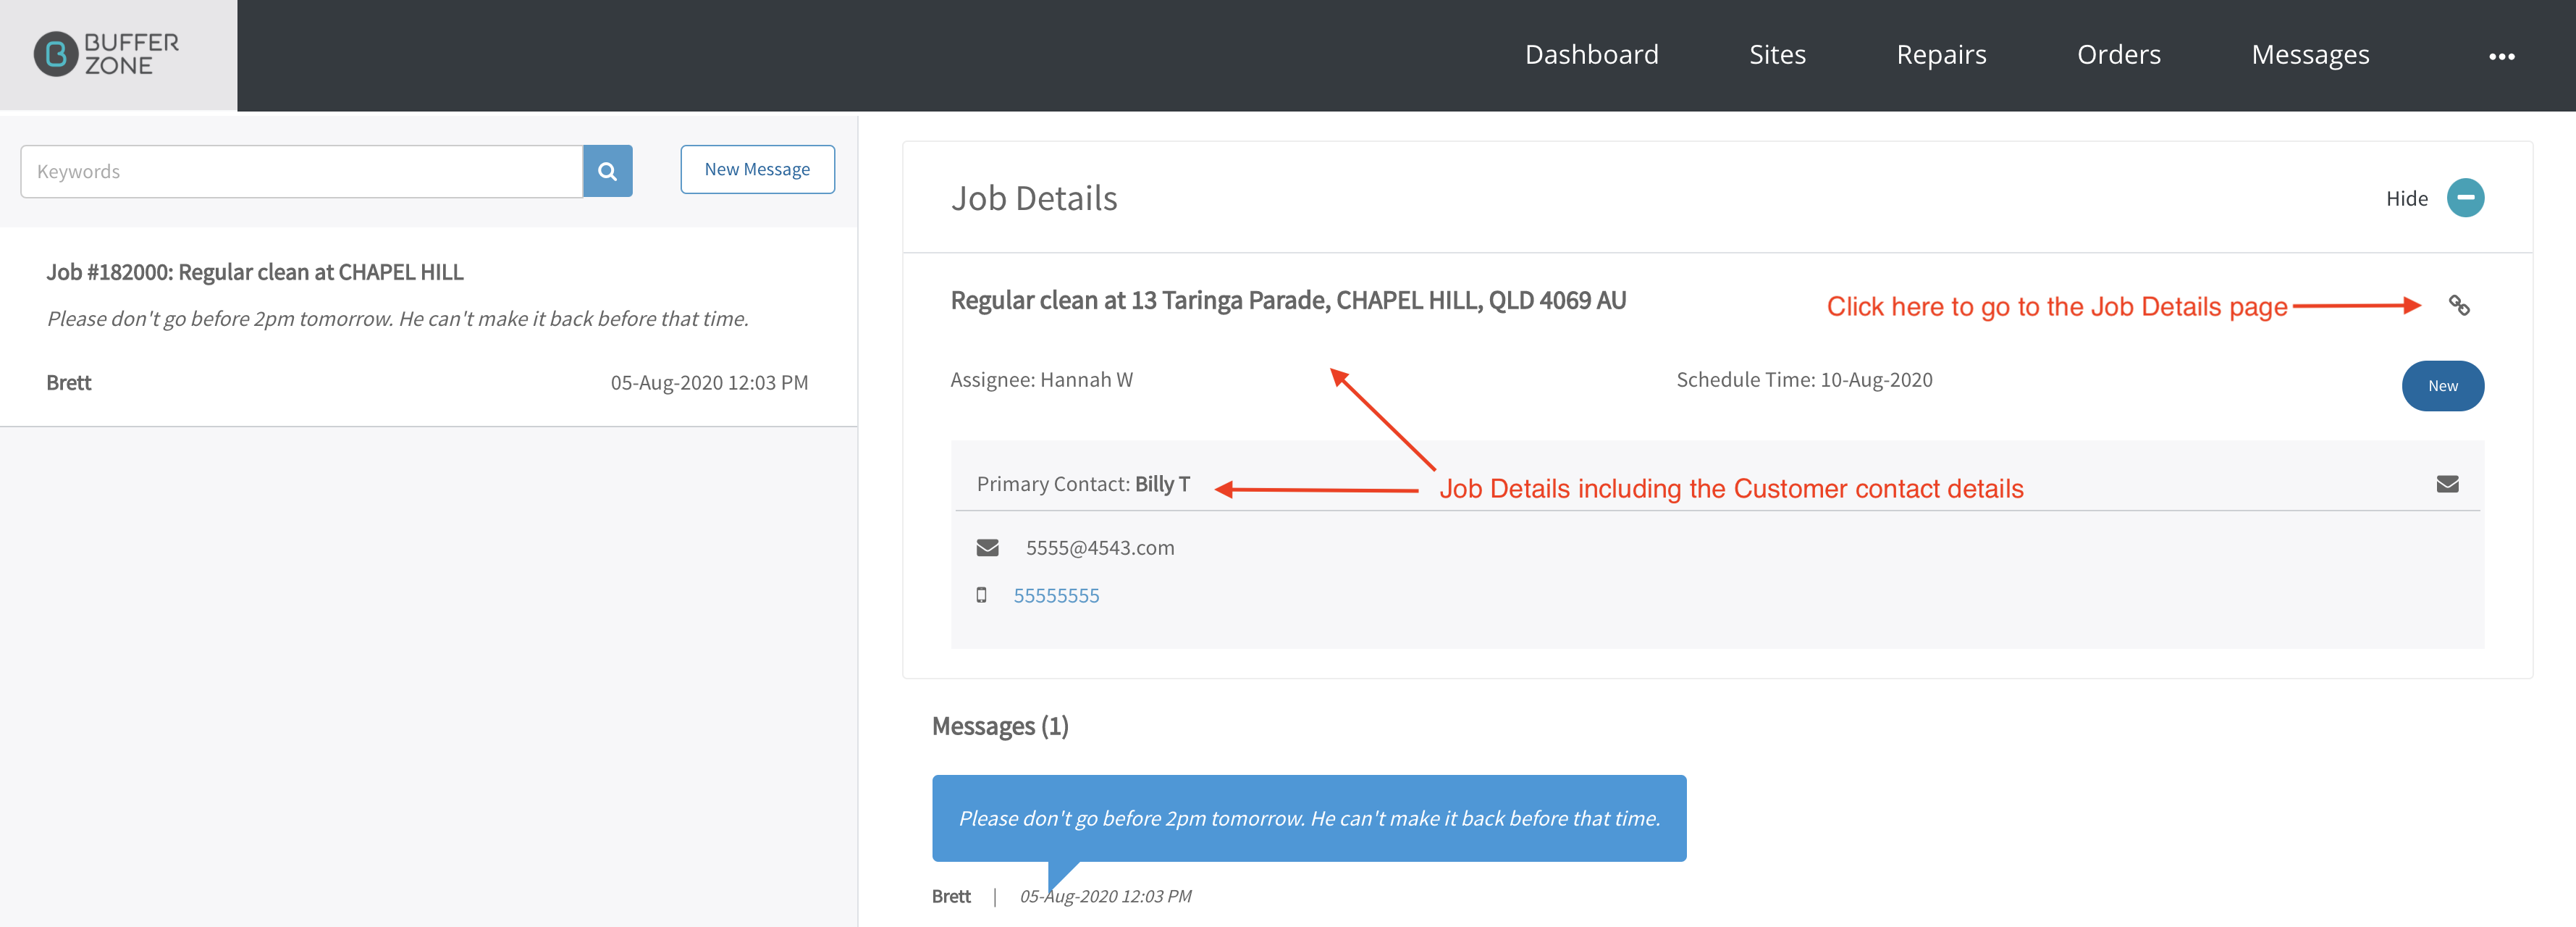Open the Dashboard menu item
The image size is (2576, 927).
[1591, 54]
